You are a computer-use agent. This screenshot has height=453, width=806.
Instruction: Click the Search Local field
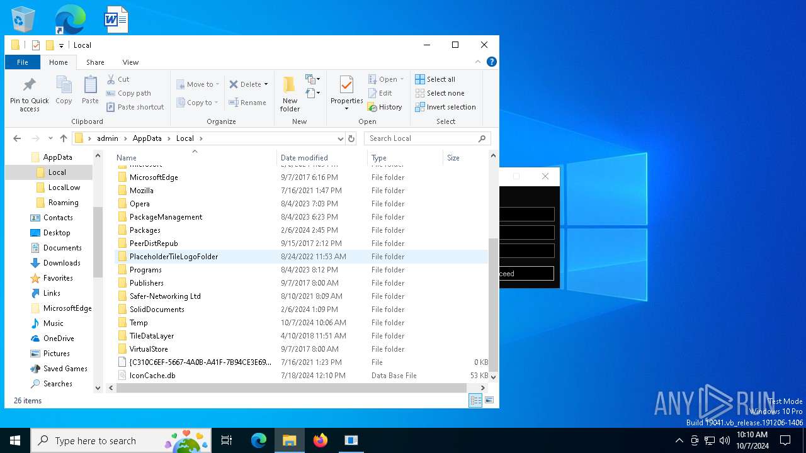point(427,138)
